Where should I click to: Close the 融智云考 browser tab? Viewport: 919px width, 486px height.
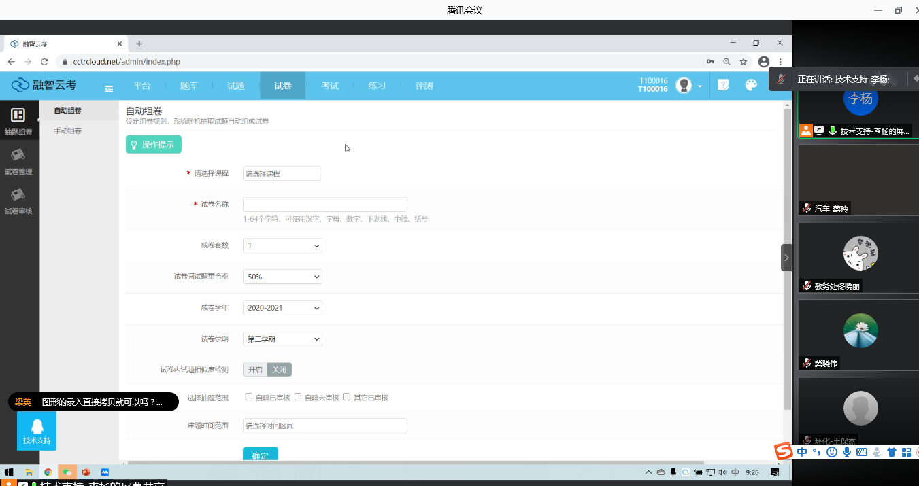[120, 44]
